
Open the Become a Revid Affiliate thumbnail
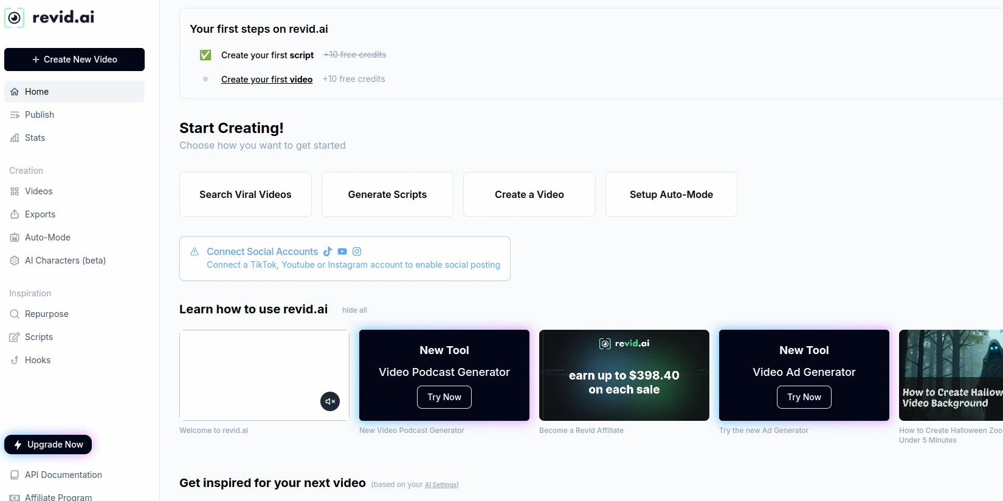(624, 375)
